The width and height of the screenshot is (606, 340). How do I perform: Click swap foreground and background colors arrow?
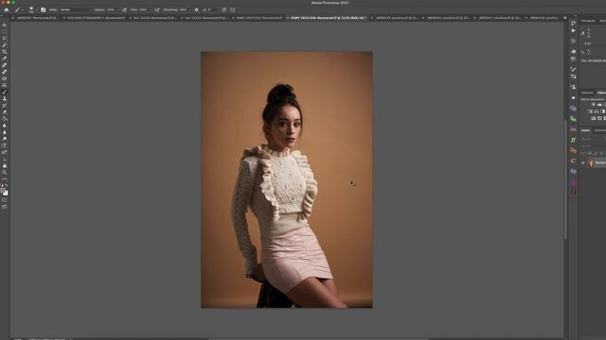[x=7, y=186]
